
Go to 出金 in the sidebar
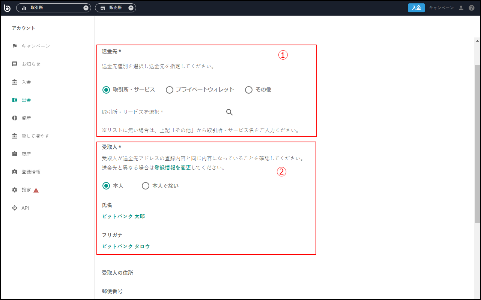point(26,100)
